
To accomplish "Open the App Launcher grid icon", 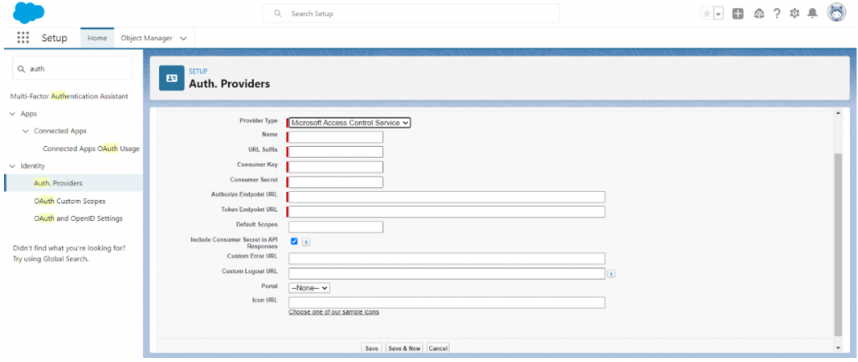I will [22, 38].
